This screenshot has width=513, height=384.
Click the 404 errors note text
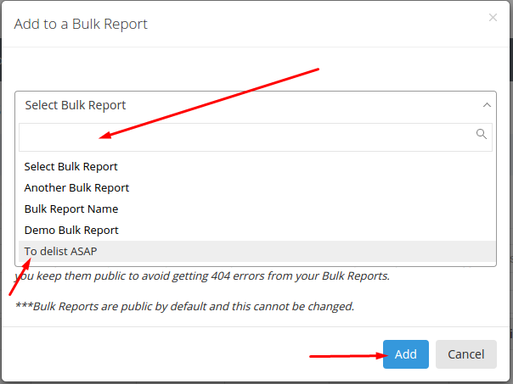[202, 275]
